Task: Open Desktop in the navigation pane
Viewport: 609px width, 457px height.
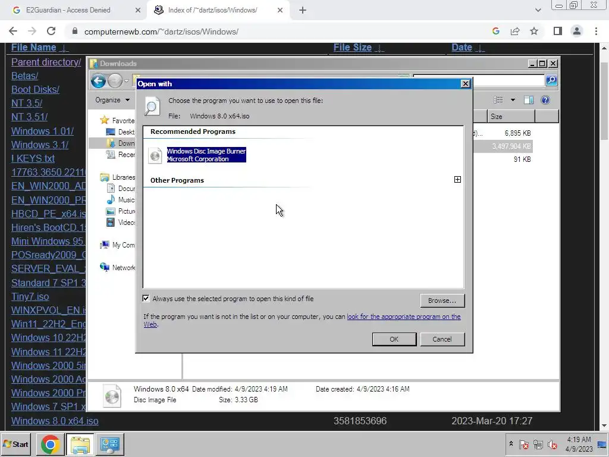Action: [120, 132]
